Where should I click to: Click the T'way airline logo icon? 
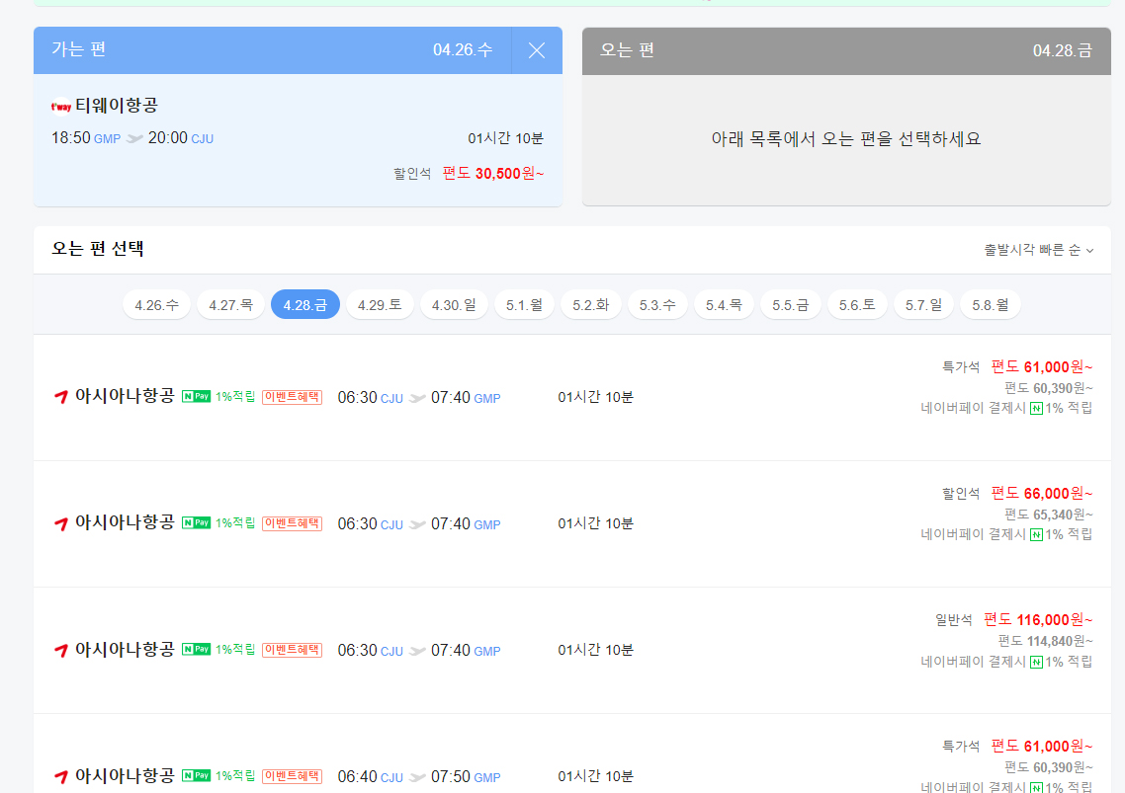(x=61, y=107)
